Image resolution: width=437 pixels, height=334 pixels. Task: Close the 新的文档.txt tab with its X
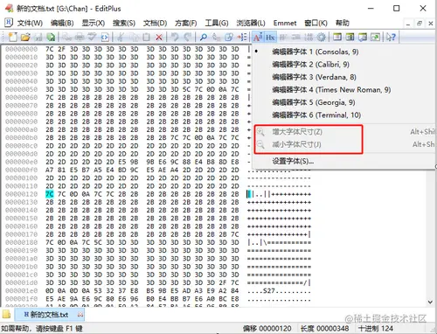[80, 315]
